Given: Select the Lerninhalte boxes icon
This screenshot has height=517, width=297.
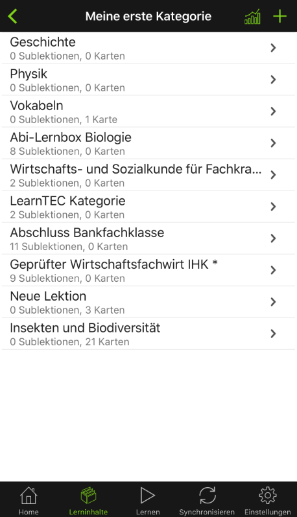Looking at the screenshot, I should tap(88, 495).
